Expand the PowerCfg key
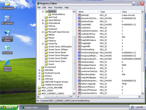146x110 pixels. coord(43,44)
